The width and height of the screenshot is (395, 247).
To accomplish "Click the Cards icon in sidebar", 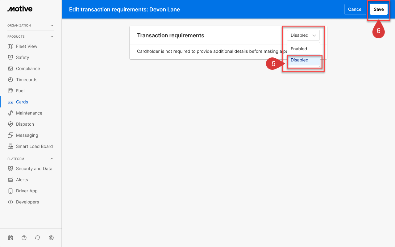I will [x=10, y=102].
